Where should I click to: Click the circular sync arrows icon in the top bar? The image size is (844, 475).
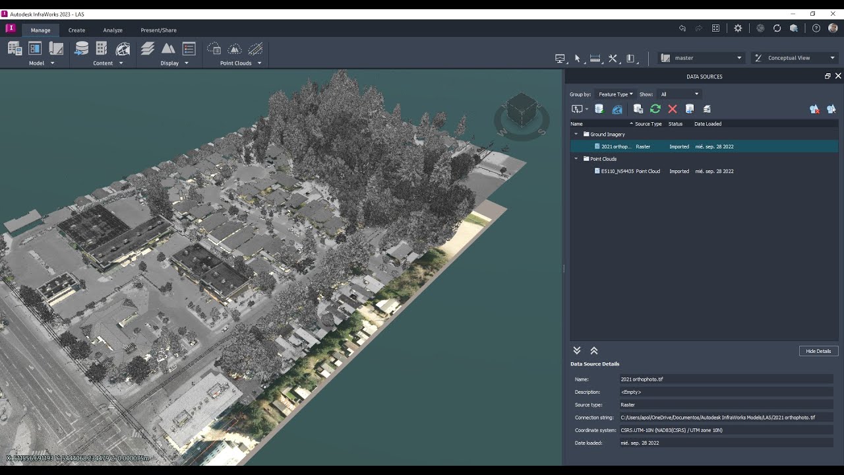click(x=777, y=28)
